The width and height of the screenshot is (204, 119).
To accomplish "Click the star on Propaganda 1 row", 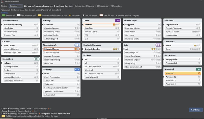I will (x=199, y=59).
